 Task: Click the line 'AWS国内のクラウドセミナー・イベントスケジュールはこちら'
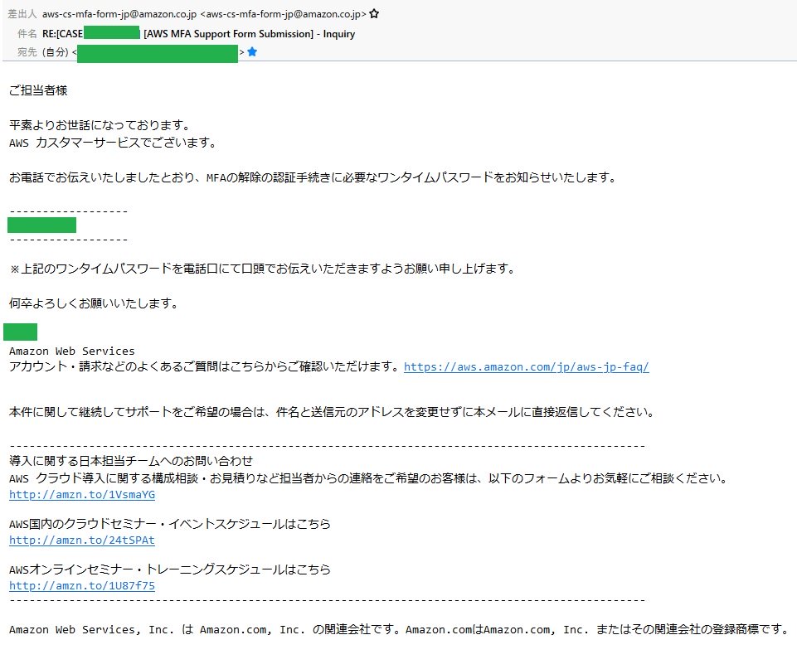pyautogui.click(x=170, y=524)
